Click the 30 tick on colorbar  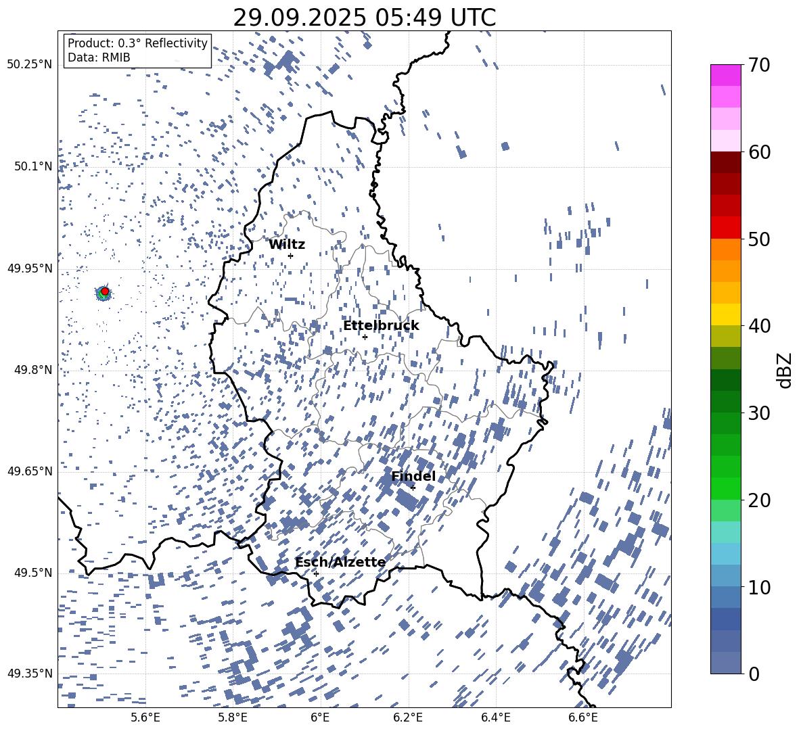(759, 413)
